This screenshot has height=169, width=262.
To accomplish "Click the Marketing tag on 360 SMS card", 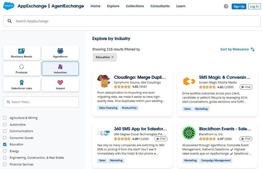I will tap(116, 161).
